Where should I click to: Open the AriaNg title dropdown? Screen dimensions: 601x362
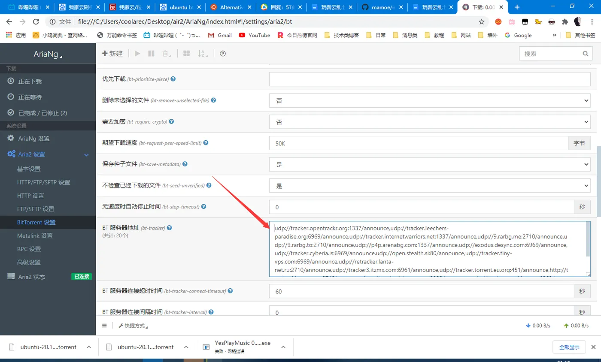click(48, 54)
